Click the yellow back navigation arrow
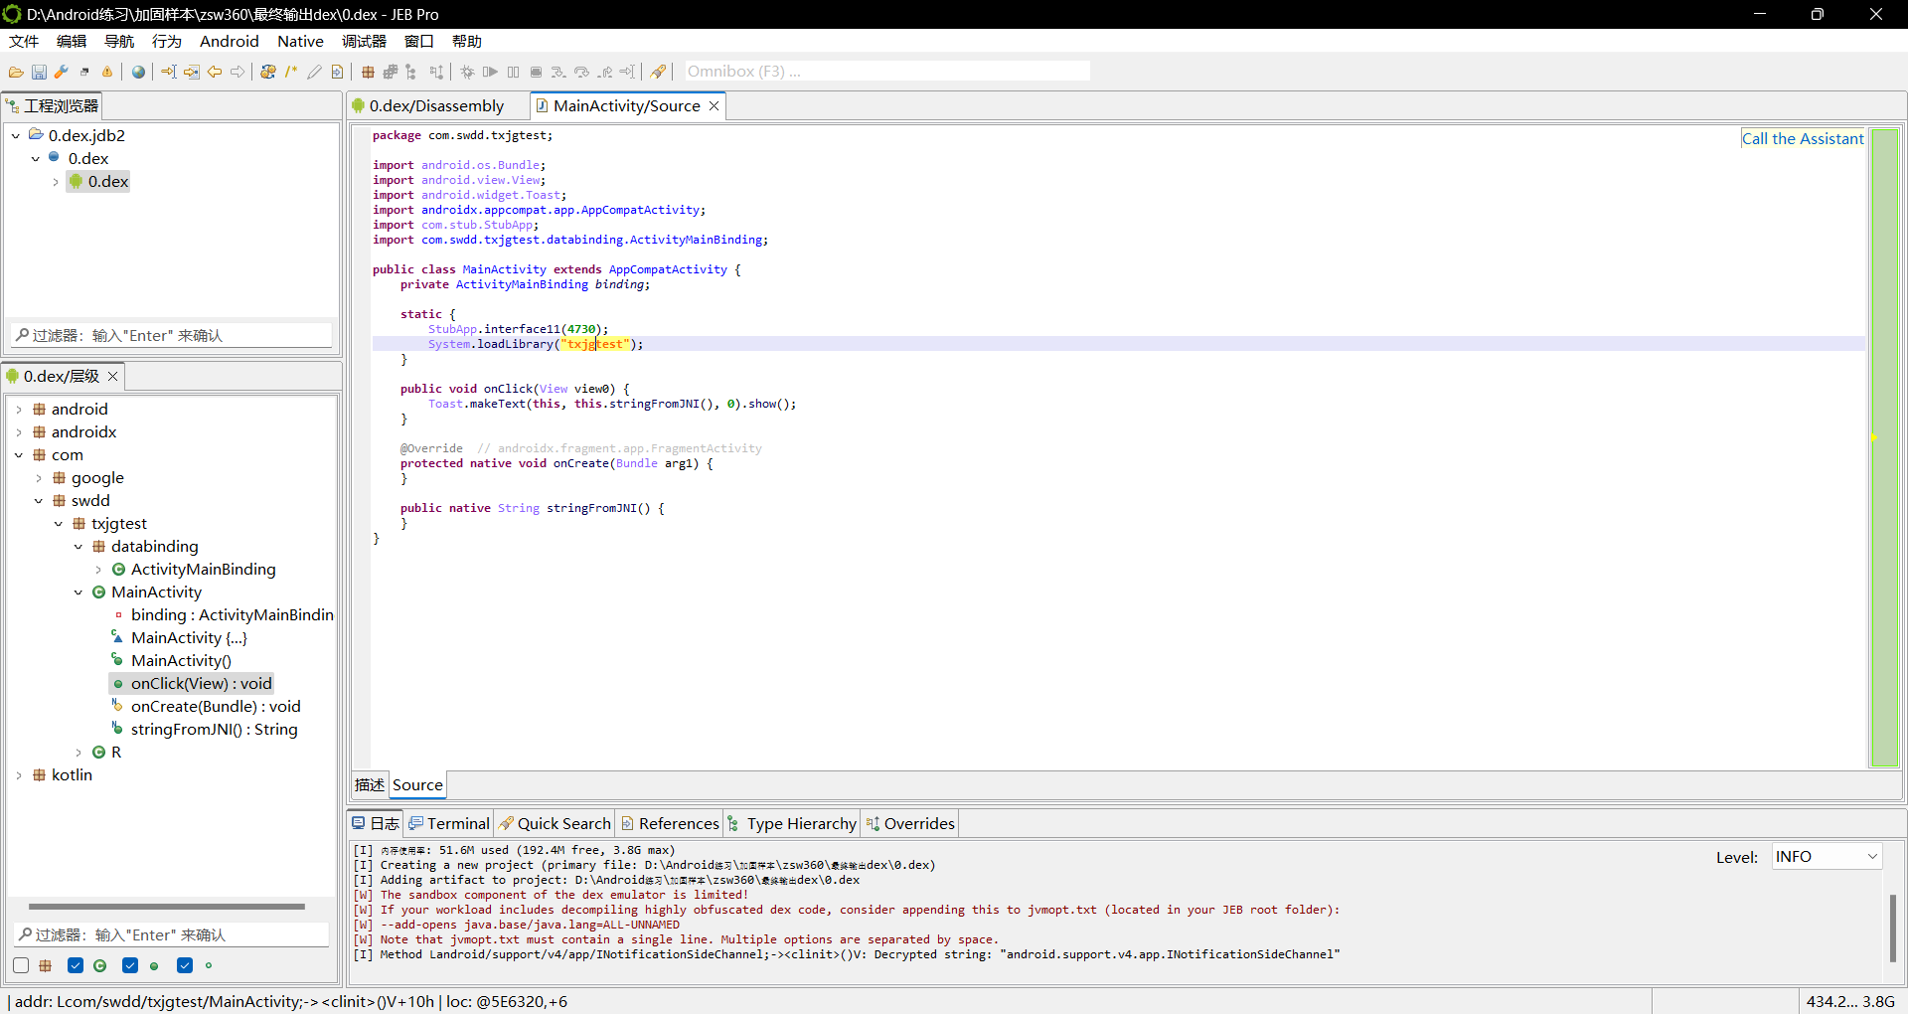 coord(215,72)
